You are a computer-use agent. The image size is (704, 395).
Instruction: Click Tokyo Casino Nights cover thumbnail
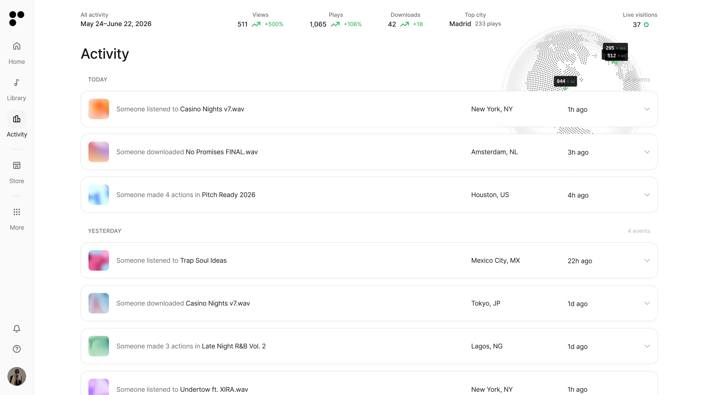[99, 303]
